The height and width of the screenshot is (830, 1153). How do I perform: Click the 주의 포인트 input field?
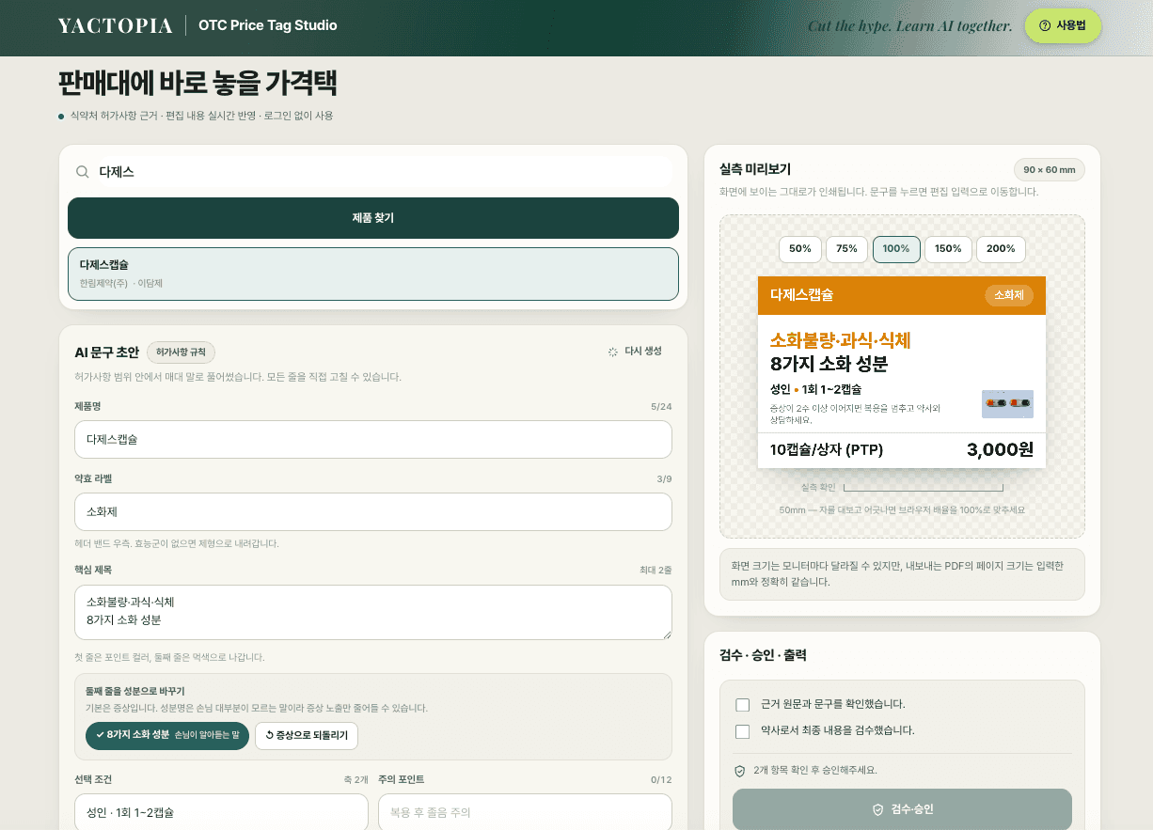525,812
